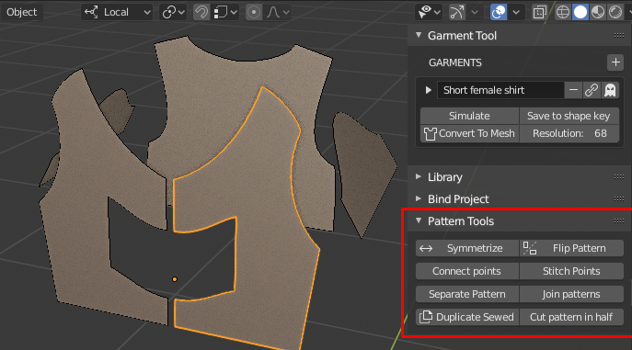The width and height of the screenshot is (632, 350).
Task: Click the ghost icon on garment row
Action: 610,90
